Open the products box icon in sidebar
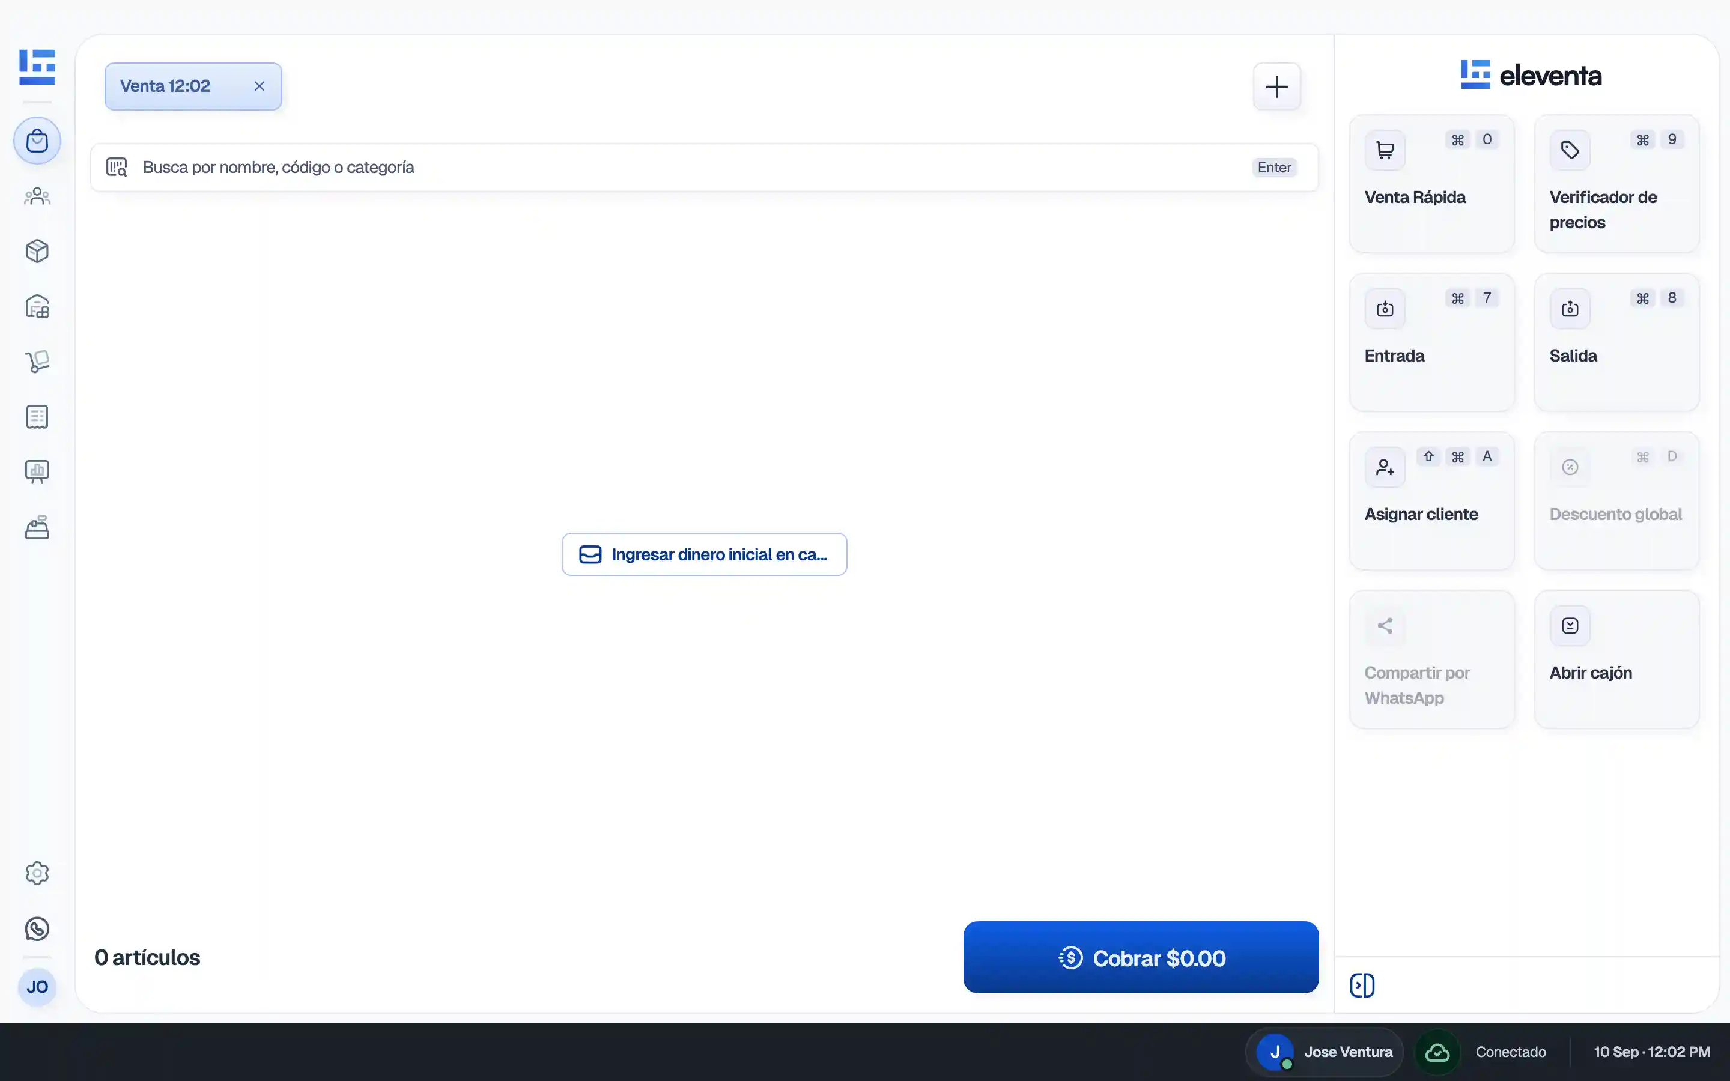The width and height of the screenshot is (1730, 1081). (x=37, y=251)
